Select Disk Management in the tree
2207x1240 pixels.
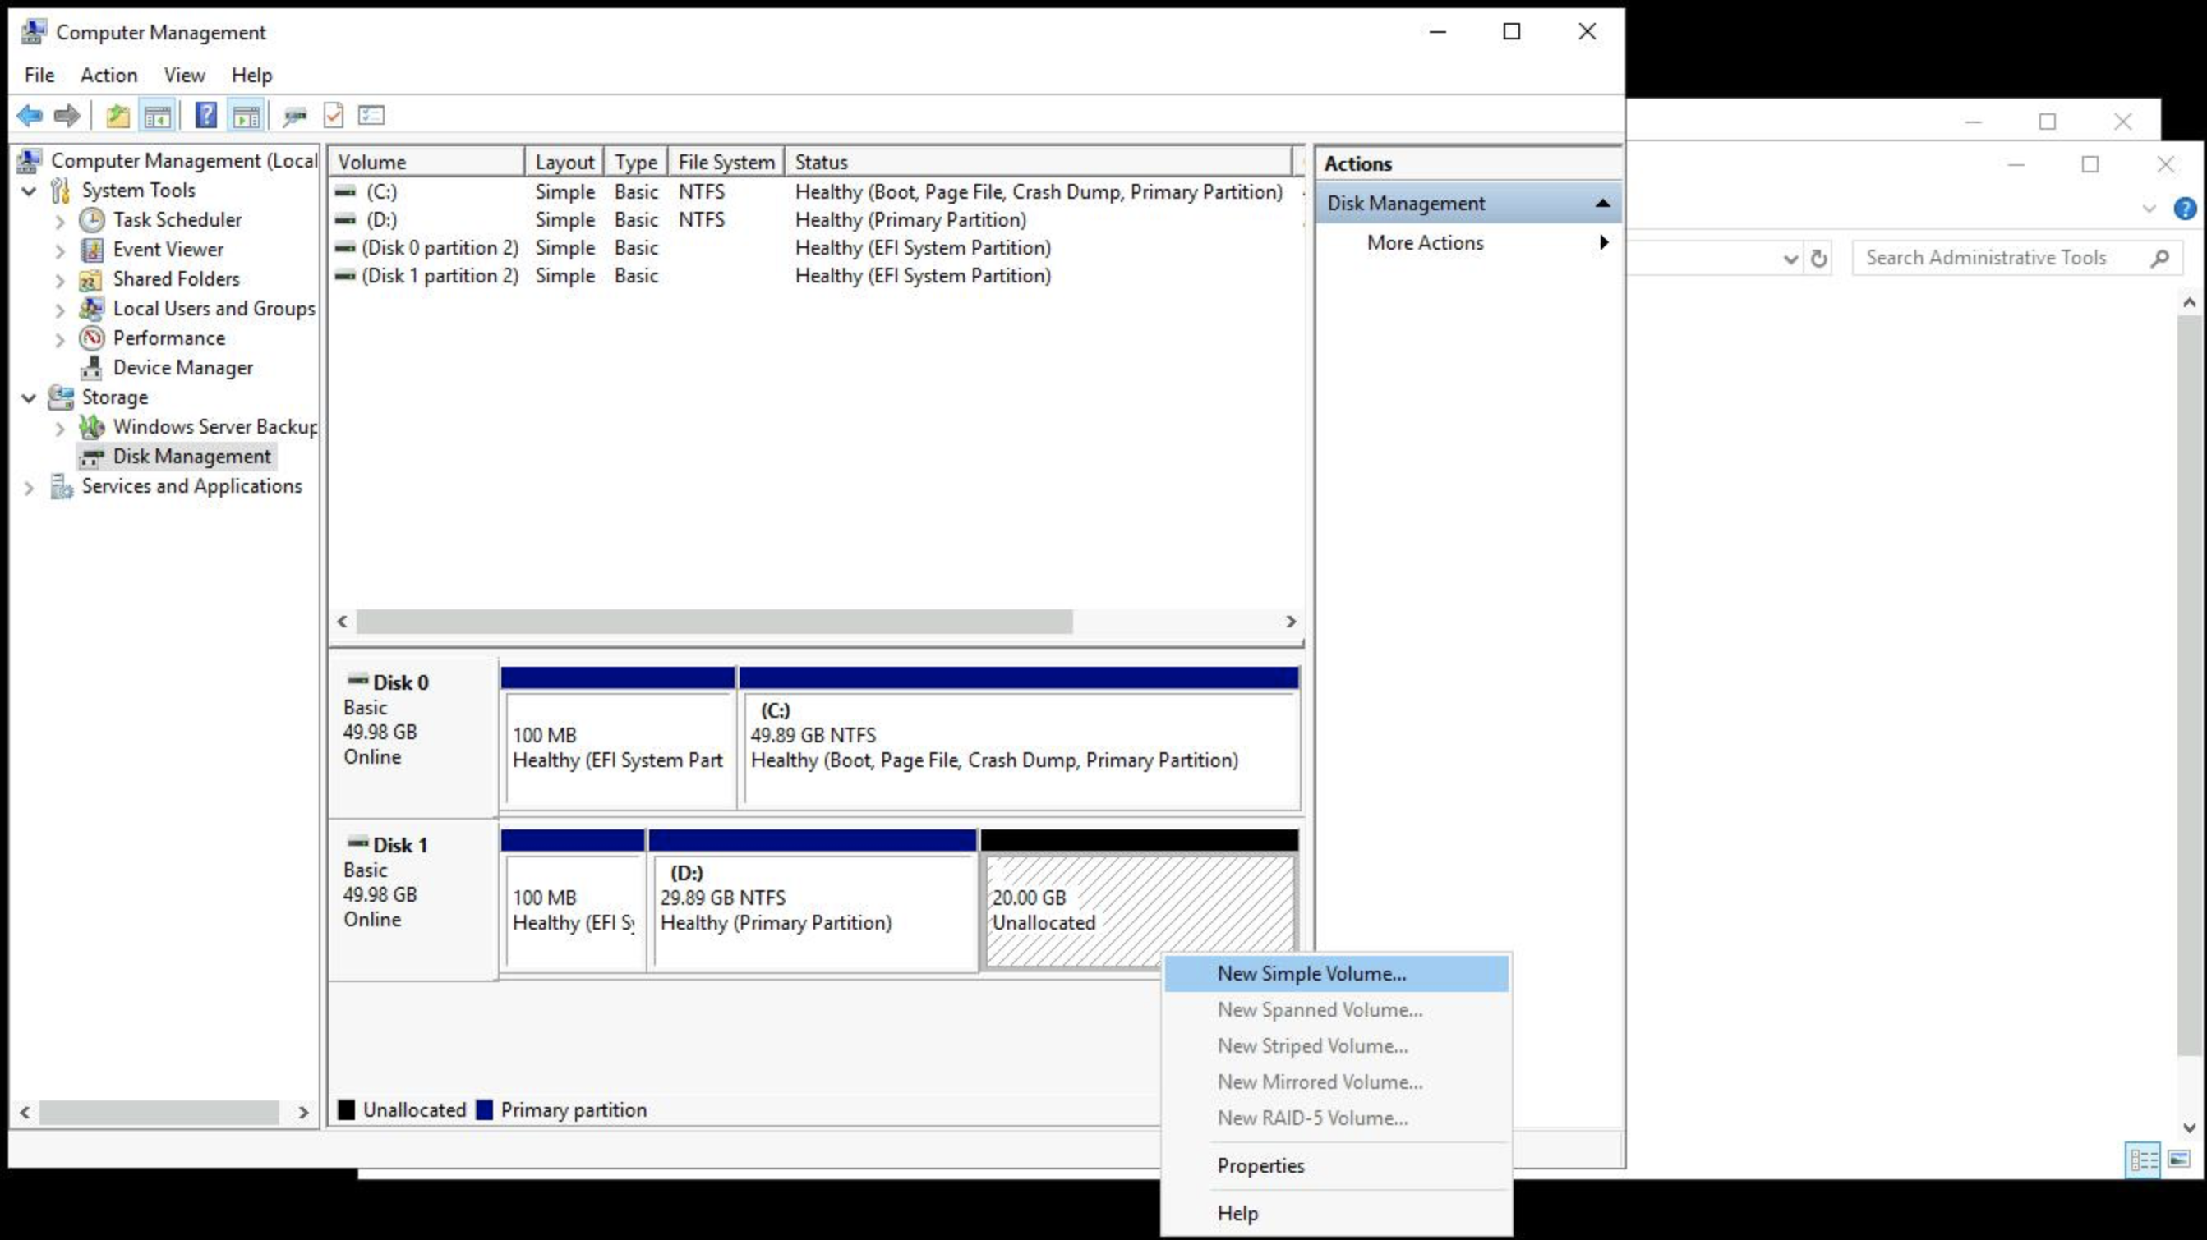(x=192, y=457)
